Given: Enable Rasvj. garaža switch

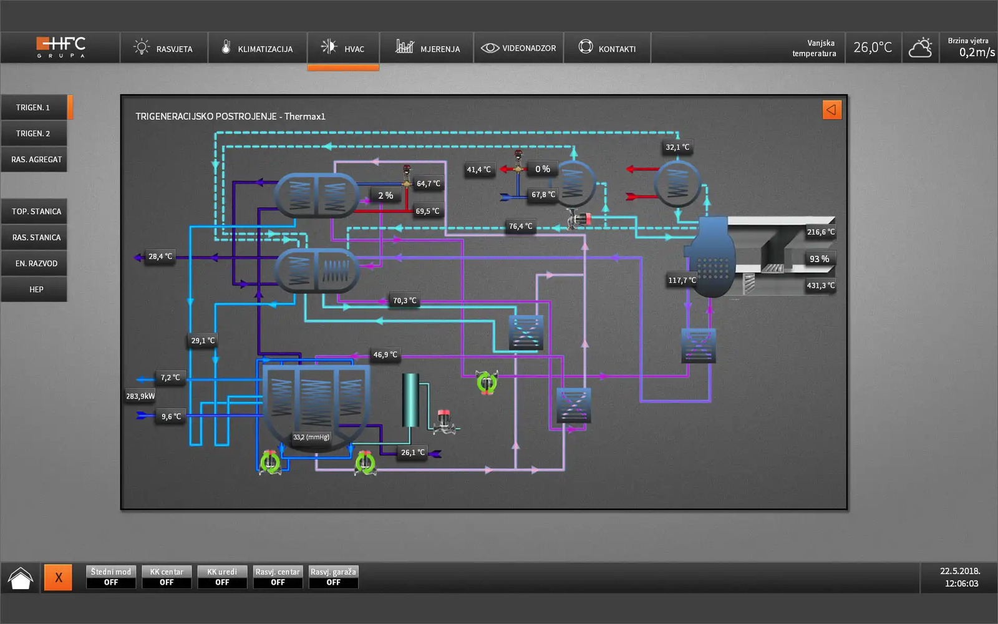Looking at the screenshot, I should coord(333,577).
